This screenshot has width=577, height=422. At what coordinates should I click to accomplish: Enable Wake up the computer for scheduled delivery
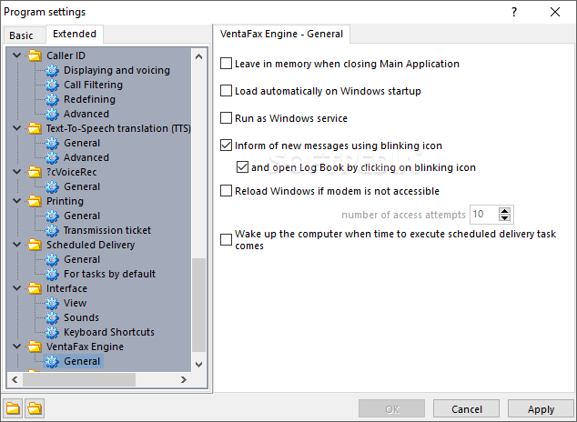click(x=226, y=240)
